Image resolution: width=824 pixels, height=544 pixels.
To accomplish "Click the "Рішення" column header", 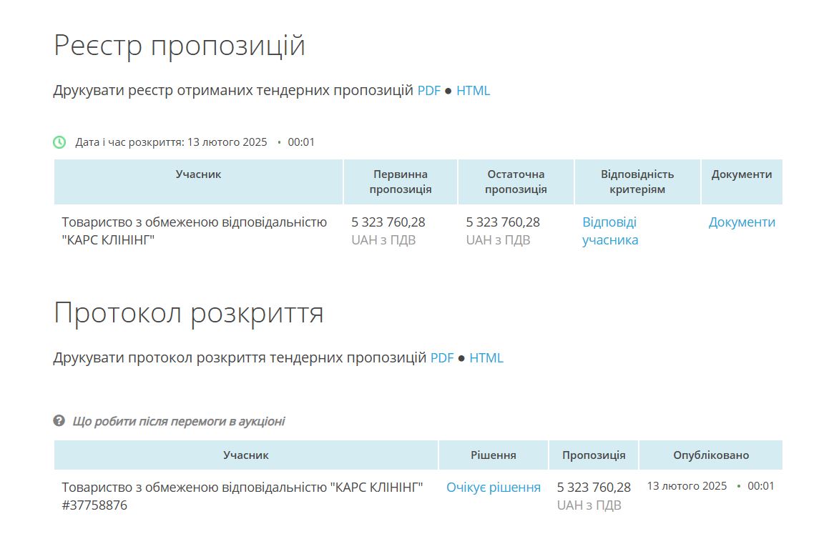I will pyautogui.click(x=493, y=455).
